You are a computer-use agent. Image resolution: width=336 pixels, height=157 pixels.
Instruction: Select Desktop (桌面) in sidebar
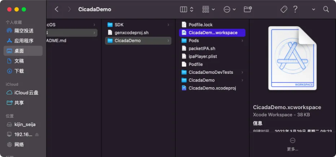pos(19,51)
